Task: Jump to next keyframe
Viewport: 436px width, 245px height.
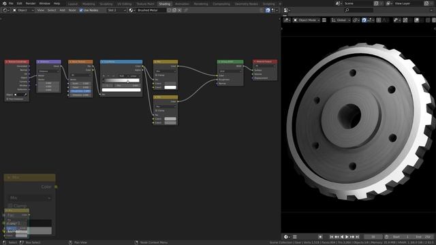Action: point(352,237)
